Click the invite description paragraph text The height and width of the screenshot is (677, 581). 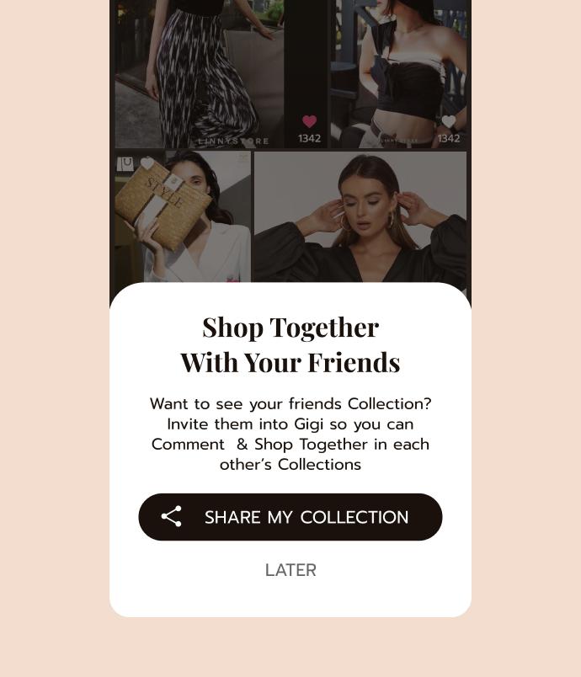point(290,434)
